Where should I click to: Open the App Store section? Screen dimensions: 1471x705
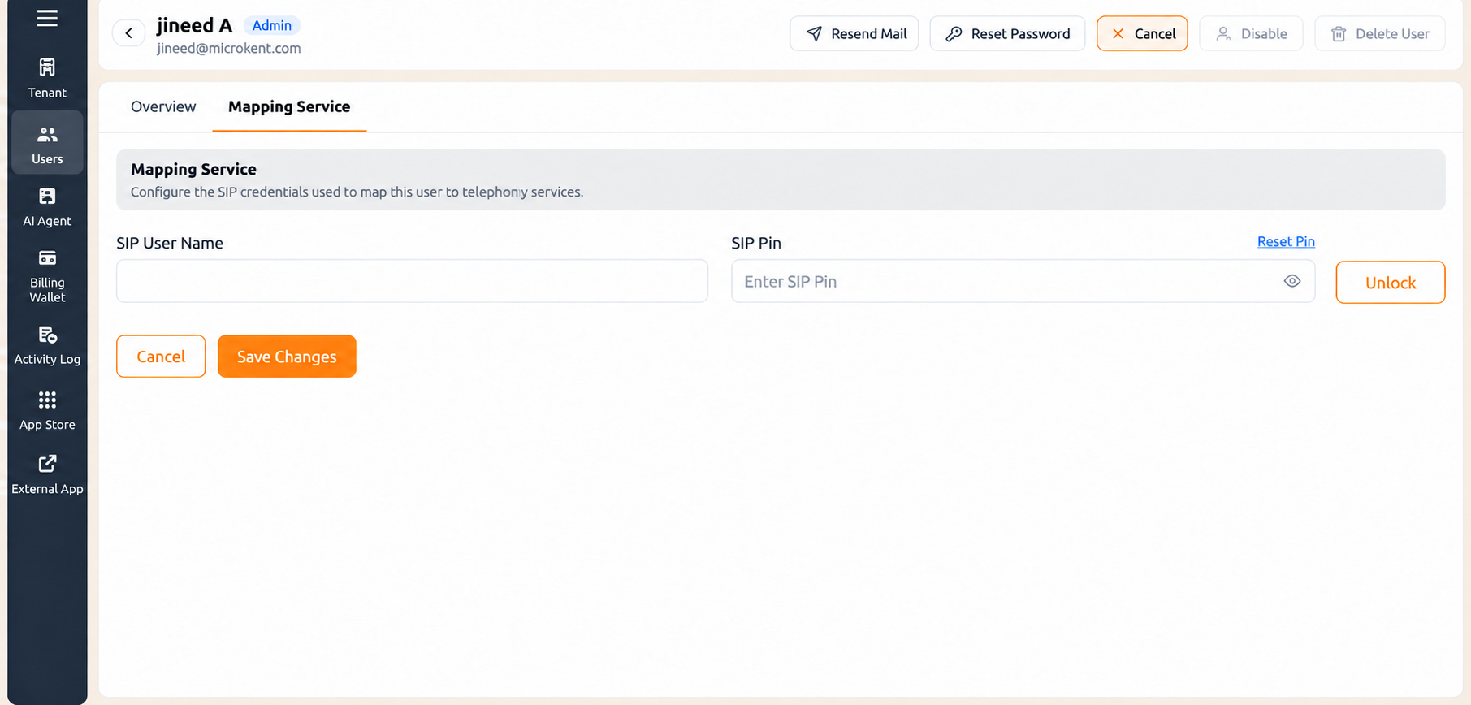pos(47,410)
